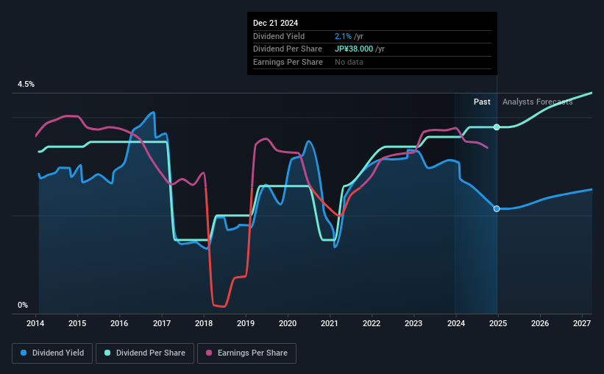Click 'Dividend Per Share' row label in tooltip
Viewport: 604px width, 374px height.
[x=288, y=49]
